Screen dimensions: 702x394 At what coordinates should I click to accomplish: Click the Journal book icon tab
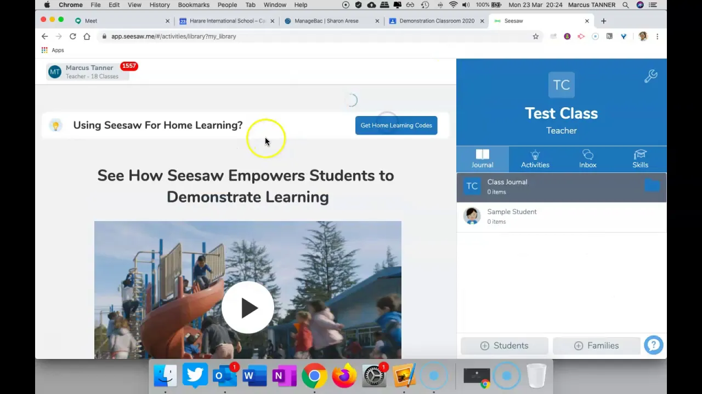pos(483,159)
